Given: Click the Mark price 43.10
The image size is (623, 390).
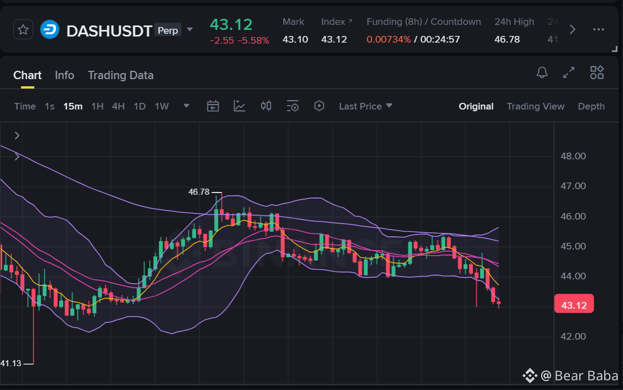Looking at the screenshot, I should [x=295, y=39].
